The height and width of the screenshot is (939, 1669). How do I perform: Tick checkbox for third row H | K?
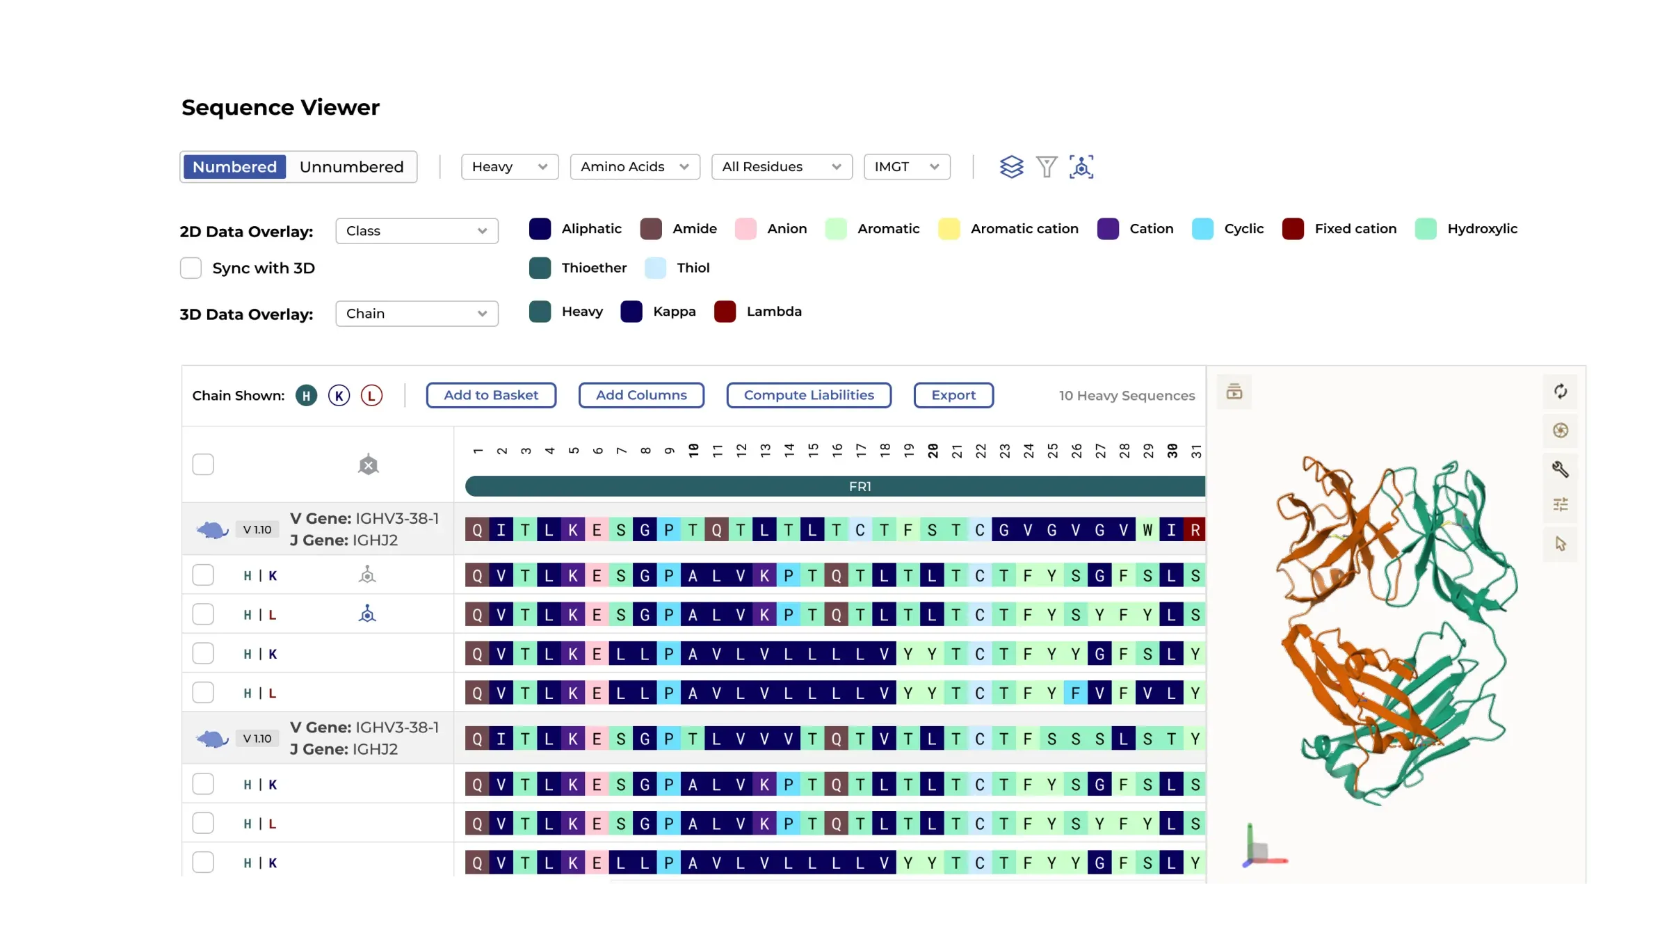203,653
